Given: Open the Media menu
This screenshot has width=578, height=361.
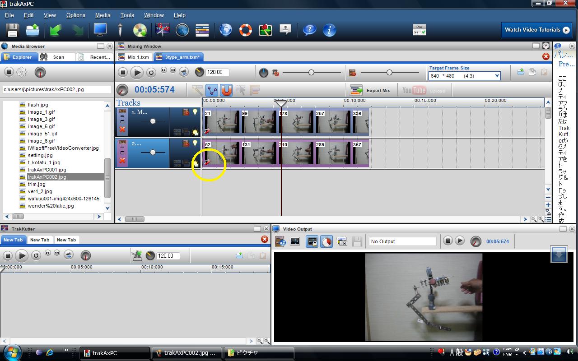Looking at the screenshot, I should (x=103, y=15).
